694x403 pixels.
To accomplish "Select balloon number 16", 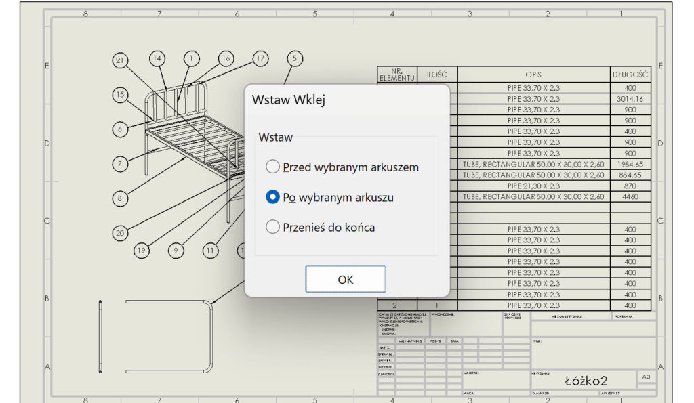I will [x=226, y=59].
